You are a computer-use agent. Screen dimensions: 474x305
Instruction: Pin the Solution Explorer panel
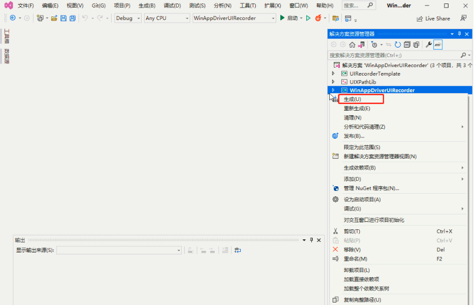(459, 34)
